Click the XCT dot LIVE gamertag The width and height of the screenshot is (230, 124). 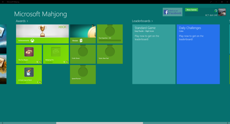click(211, 15)
